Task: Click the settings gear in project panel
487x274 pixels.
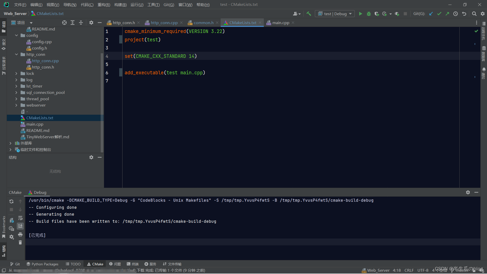Action: 91,22
